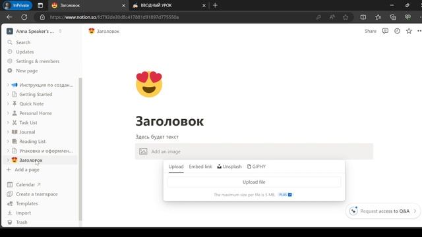Click the megaphone icon of Инструкция page
Screen dimensions: 422x237
coord(15,85)
